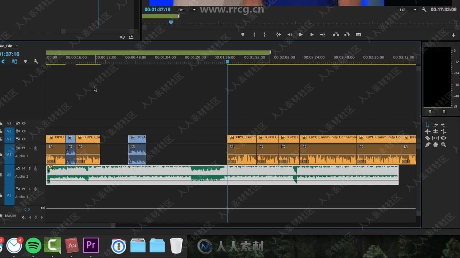Image resolution: width=460 pixels, height=258 pixels.
Task: Solo the Audio 1 track
Action: 29,148
